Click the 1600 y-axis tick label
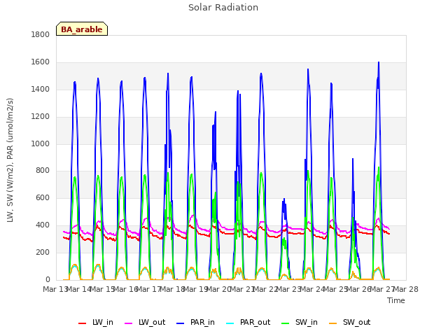This screenshot has height=336, width=448. click(41, 62)
